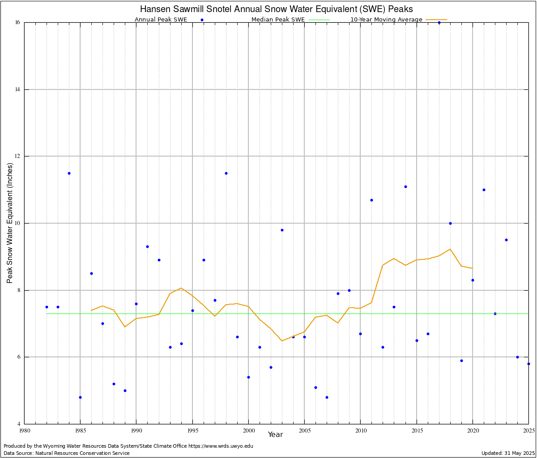Click the x-axis tick label 1985
537x458 pixels.
pyautogui.click(x=80, y=430)
